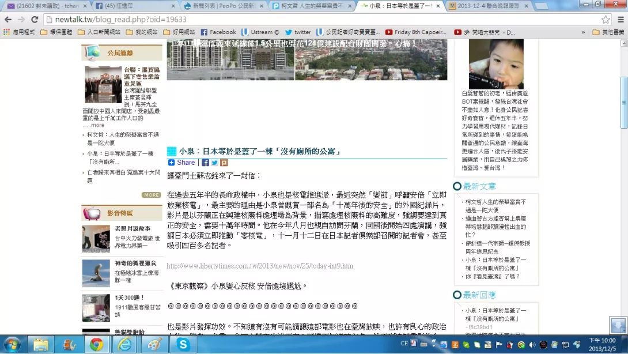Image resolution: width=628 pixels, height=354 pixels.
Task: Expand hidden bookmarks chevron
Action: [x=582, y=32]
